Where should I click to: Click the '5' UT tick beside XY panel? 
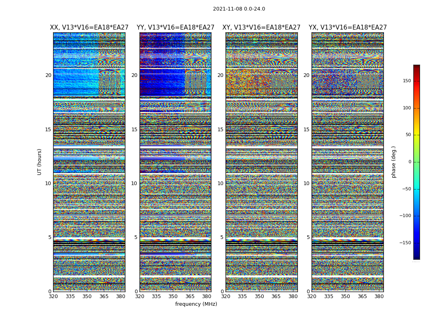(222, 237)
